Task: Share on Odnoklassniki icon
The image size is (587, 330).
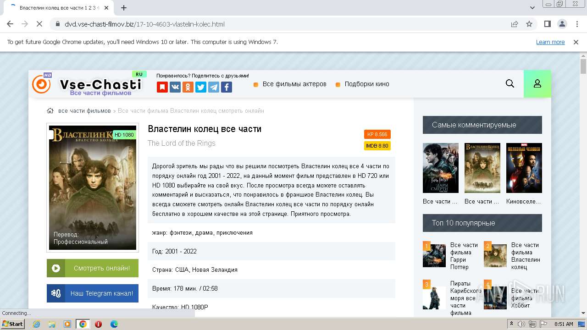Action: 188,87
